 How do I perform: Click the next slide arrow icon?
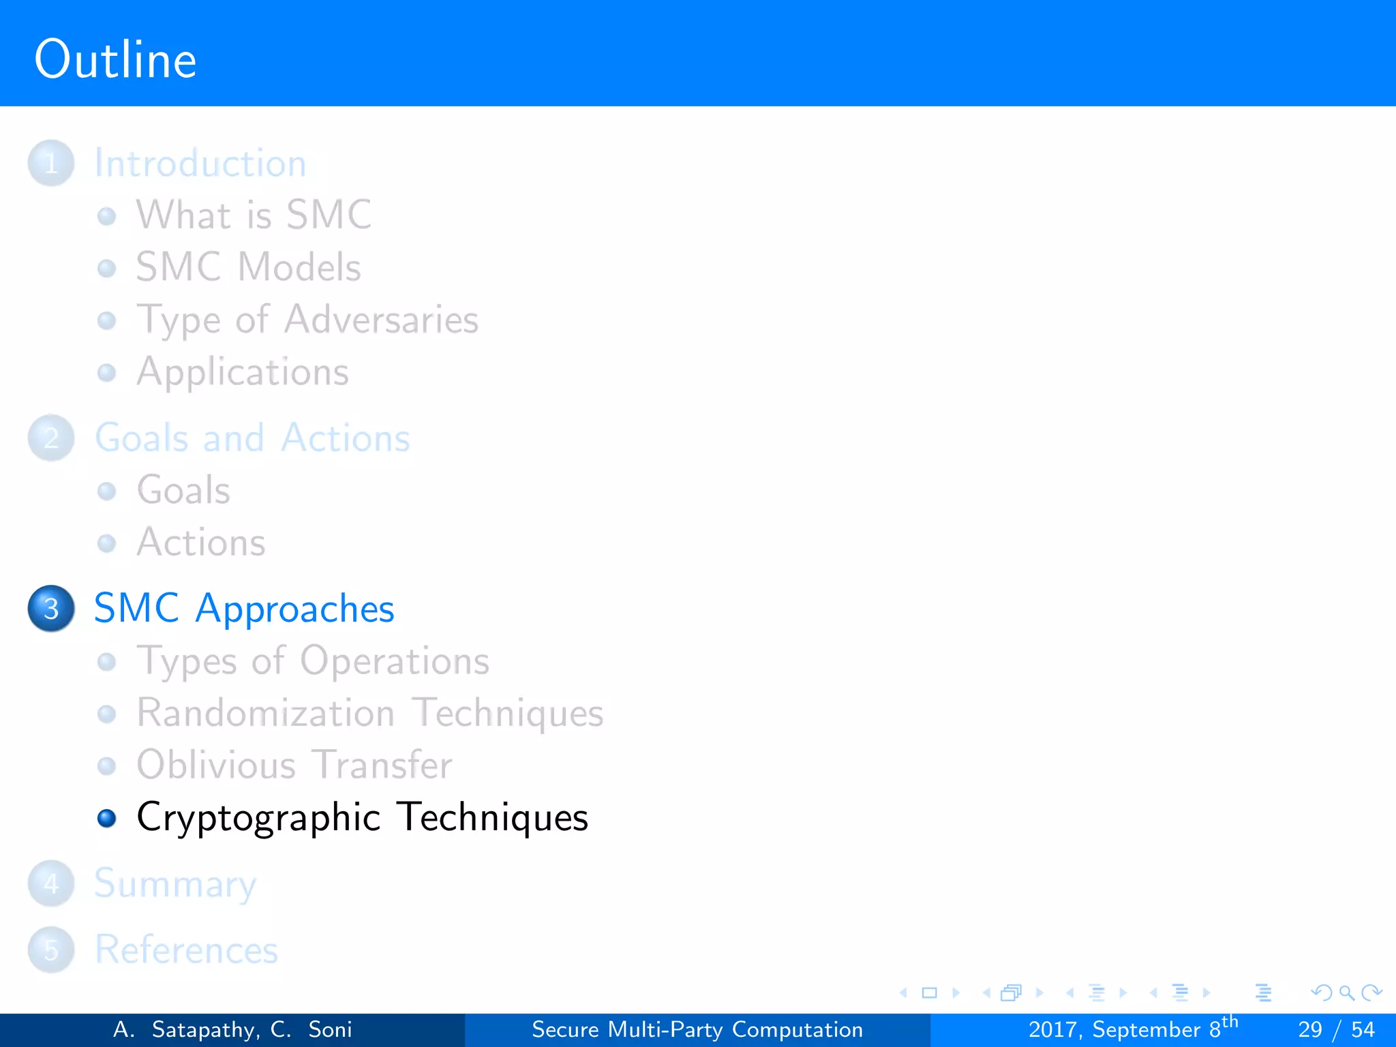956,993
